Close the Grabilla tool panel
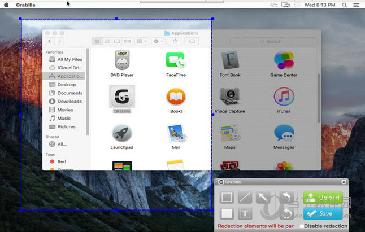The height and width of the screenshot is (232, 365). tap(344, 182)
